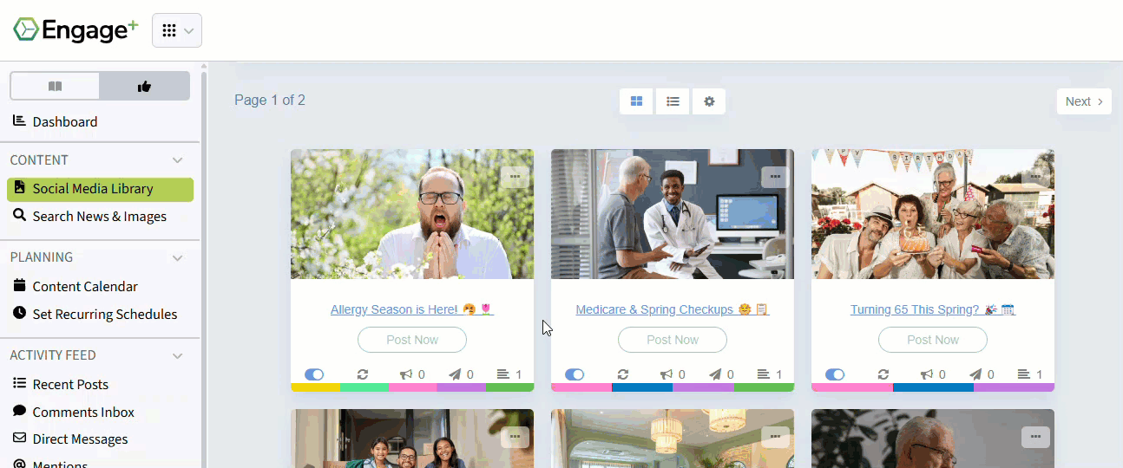Click recurring icon on Turning 65 card

[x=883, y=374]
